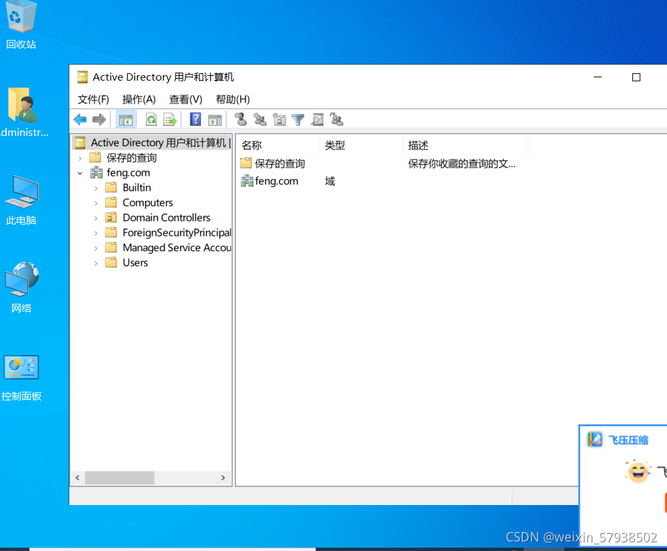Toggle the Show/Hide Console Tree button

pyautogui.click(x=125, y=119)
